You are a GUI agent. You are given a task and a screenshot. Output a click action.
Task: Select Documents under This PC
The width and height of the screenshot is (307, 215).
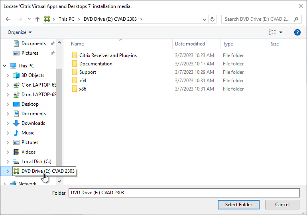pos(33,114)
